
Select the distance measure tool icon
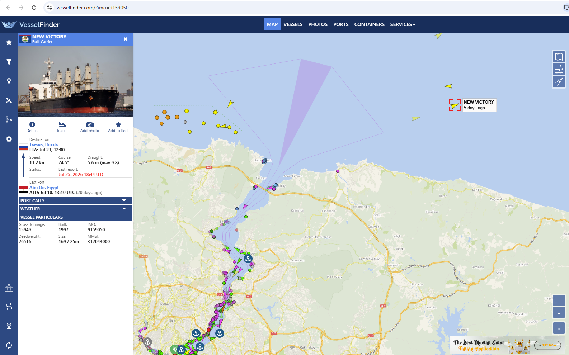(559, 82)
